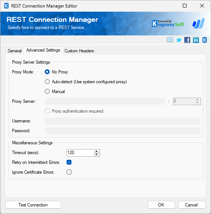
Task: Select the No Proxy radio button
Action: click(47, 72)
